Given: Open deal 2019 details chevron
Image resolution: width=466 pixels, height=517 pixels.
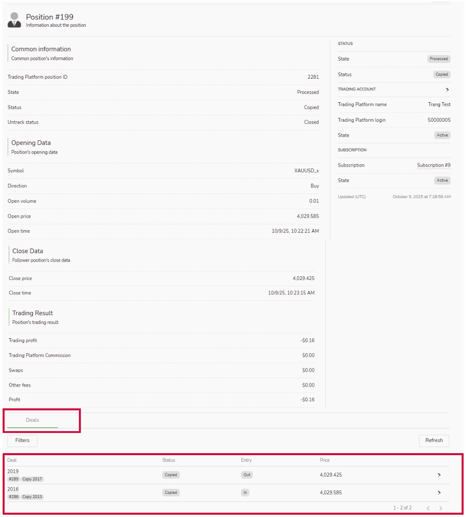Looking at the screenshot, I should 439,475.
